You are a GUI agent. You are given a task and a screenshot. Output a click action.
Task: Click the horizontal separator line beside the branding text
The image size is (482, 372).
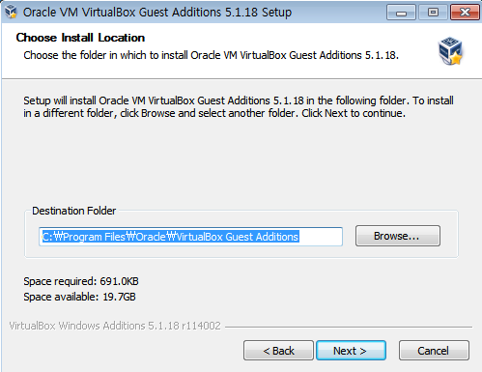pos(349,328)
